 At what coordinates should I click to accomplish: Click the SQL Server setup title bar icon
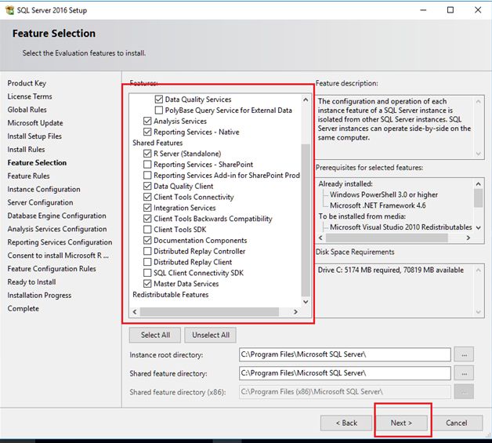(10, 10)
